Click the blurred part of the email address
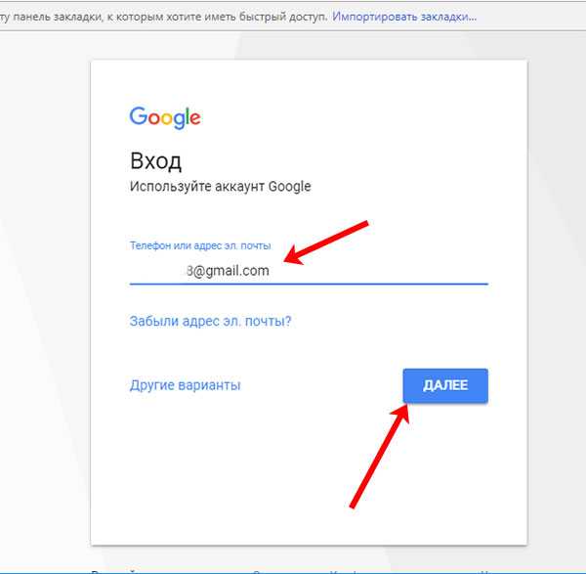 coord(156,271)
